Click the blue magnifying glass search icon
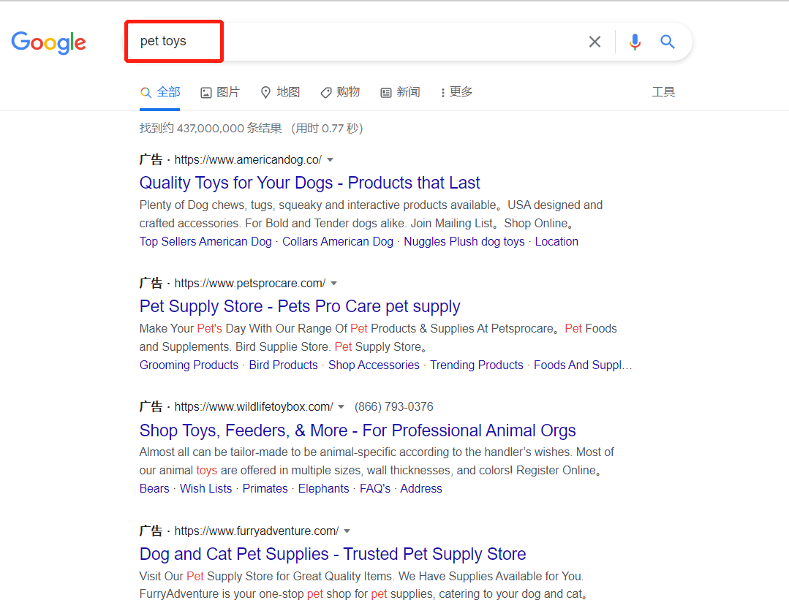 [x=667, y=42]
